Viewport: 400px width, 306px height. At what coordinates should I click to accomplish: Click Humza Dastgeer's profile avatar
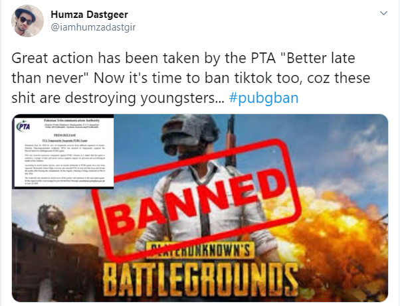point(27,21)
